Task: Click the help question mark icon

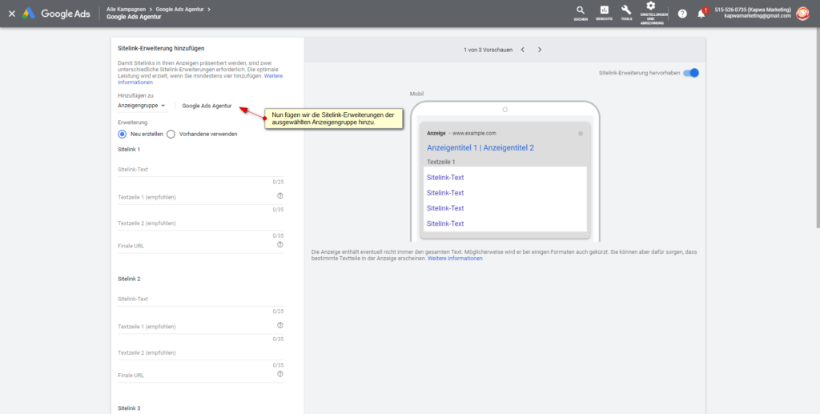Action: (682, 14)
